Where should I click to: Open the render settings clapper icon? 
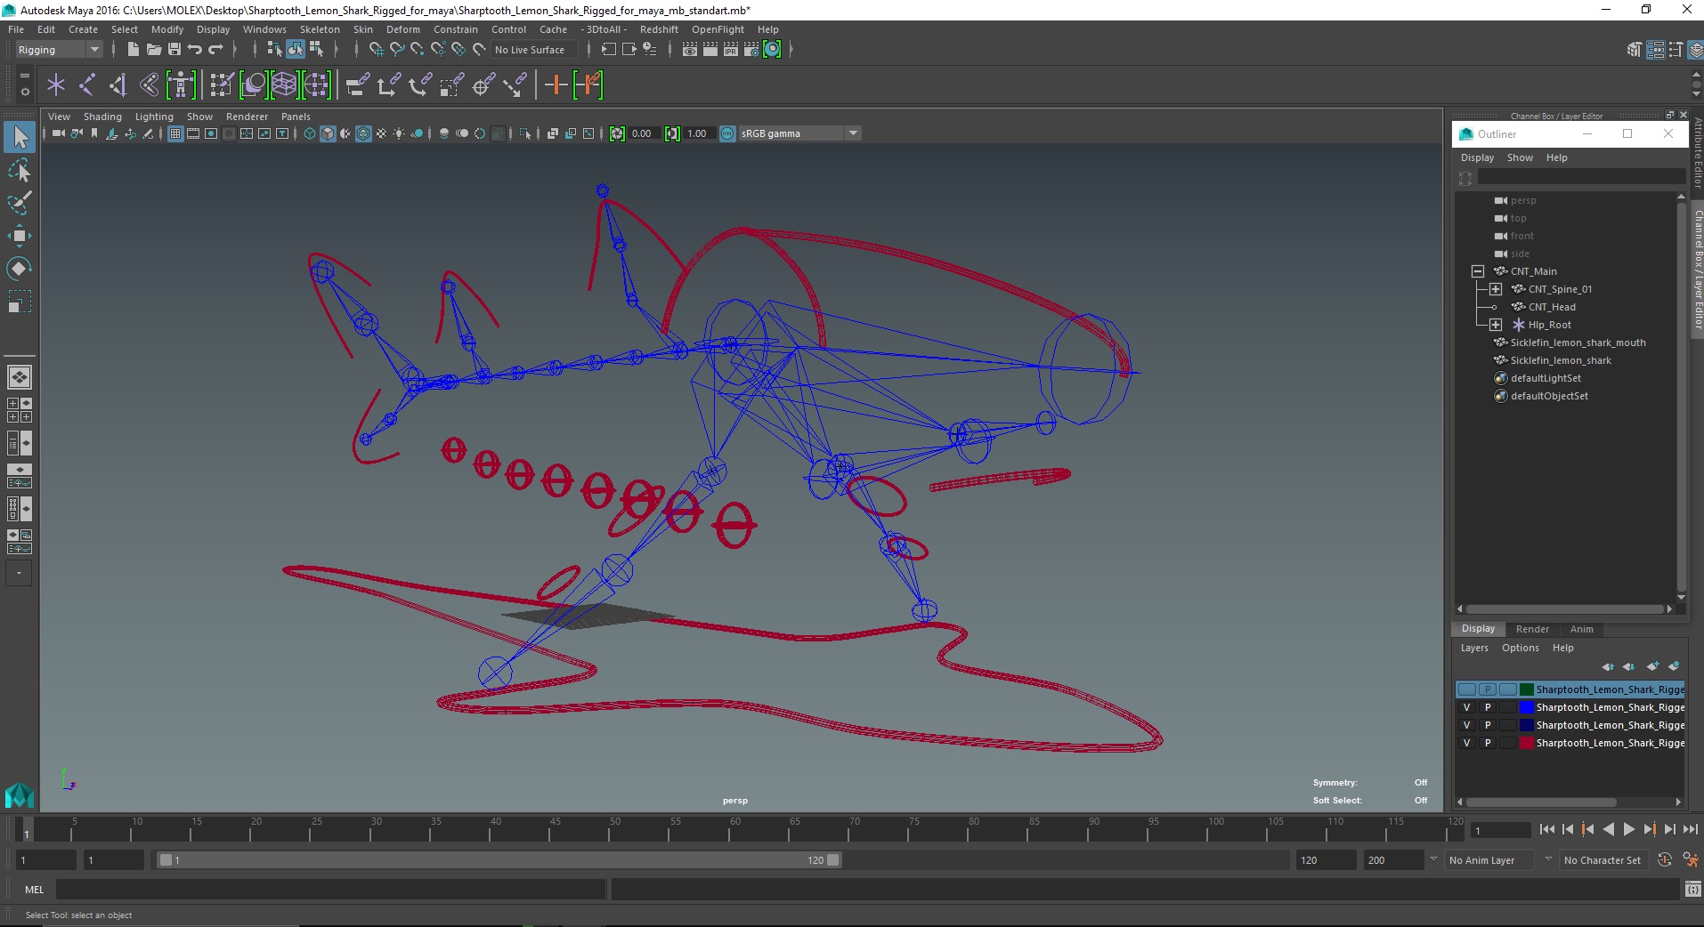click(751, 50)
